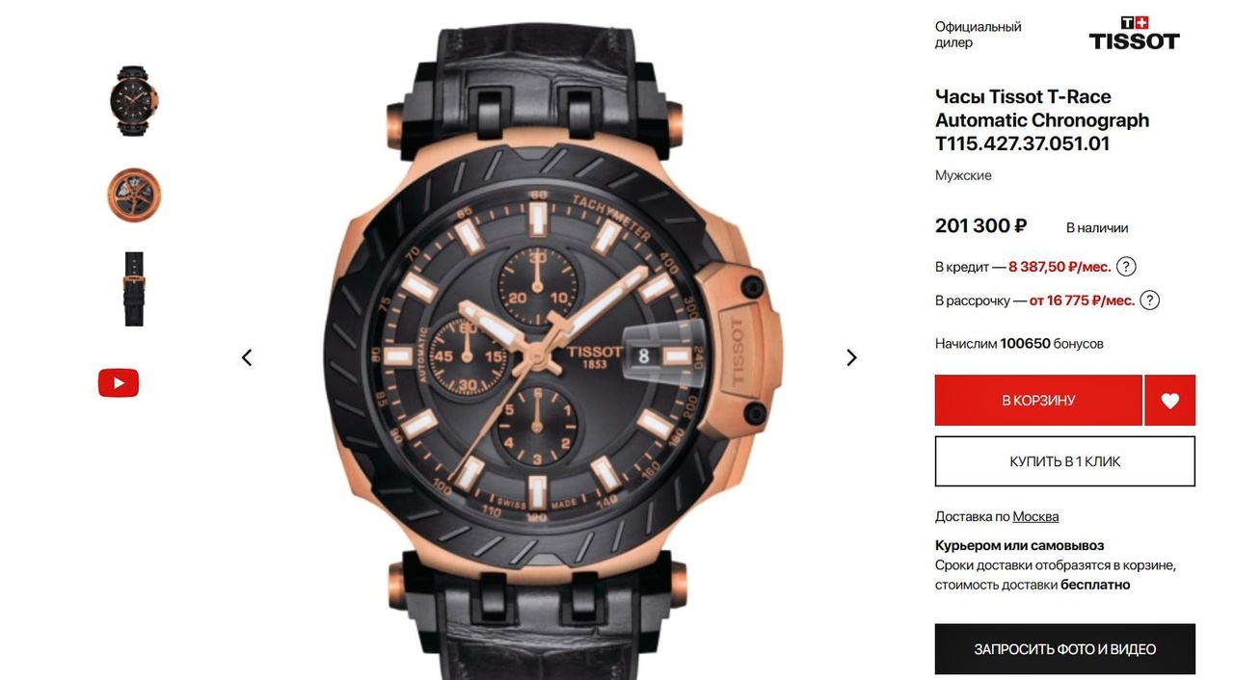Viewport: 1234px width, 680px height.
Task: Click the credit price 8 387,50 ₽/мес.
Action: pyautogui.click(x=1060, y=267)
